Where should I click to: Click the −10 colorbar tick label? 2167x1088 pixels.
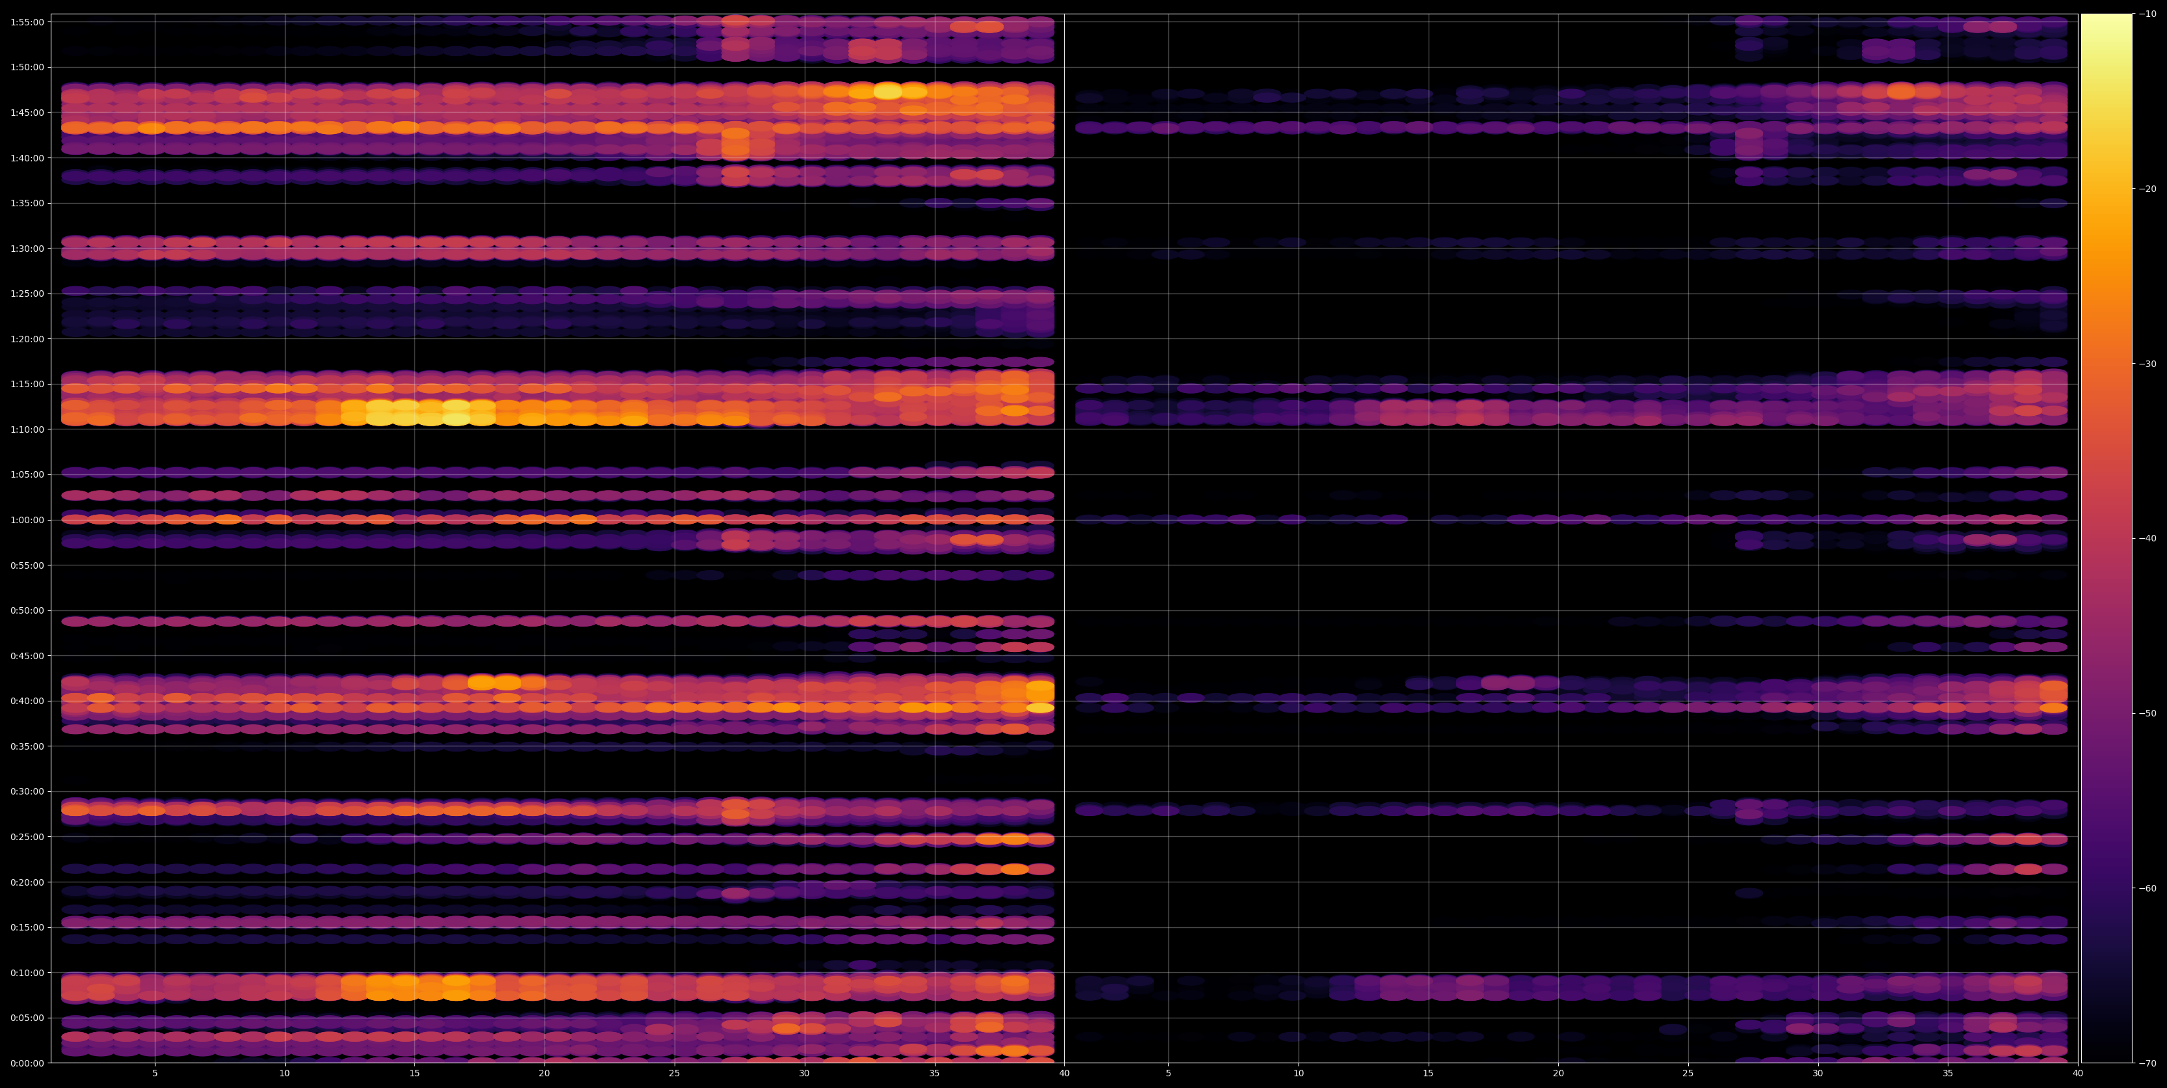coord(2147,14)
